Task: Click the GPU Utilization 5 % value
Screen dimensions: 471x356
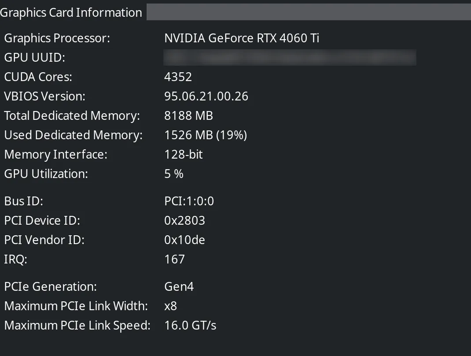Action: (173, 174)
